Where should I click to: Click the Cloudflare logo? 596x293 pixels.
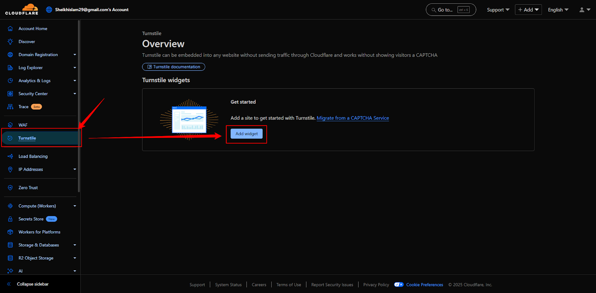point(22,9)
